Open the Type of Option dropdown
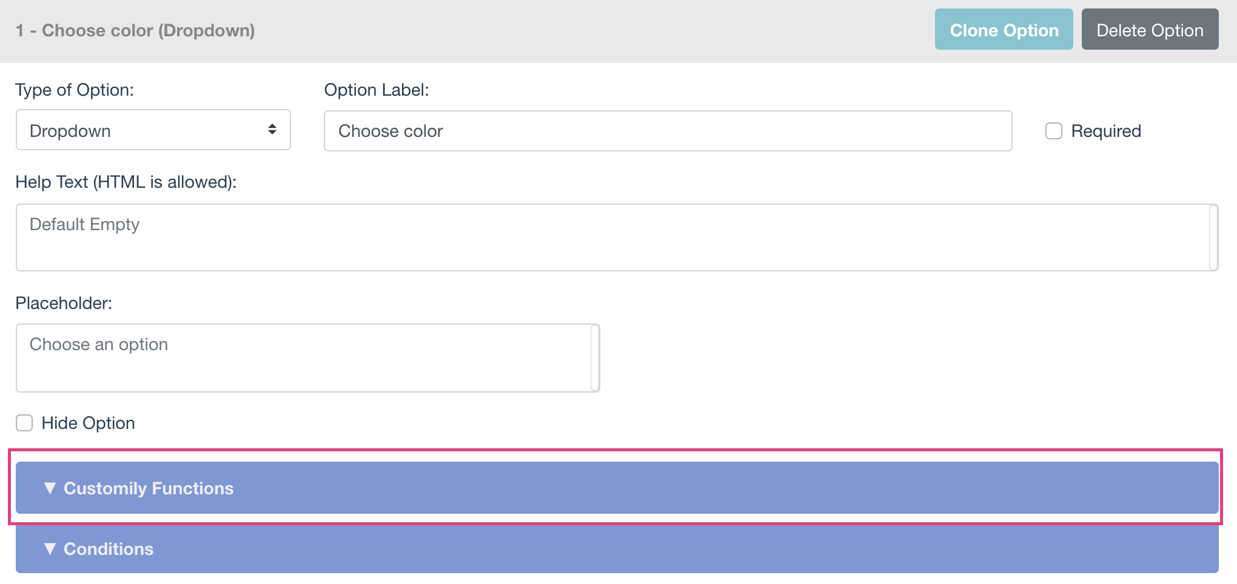1237x584 pixels. point(153,130)
